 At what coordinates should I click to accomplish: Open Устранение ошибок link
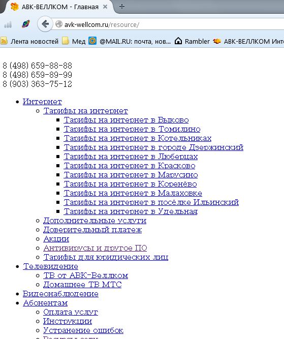pos(83,330)
